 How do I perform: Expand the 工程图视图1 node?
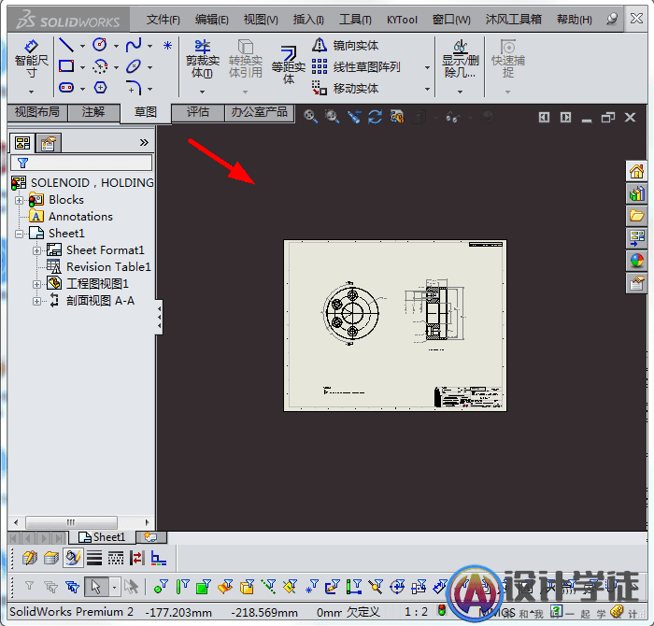[36, 284]
